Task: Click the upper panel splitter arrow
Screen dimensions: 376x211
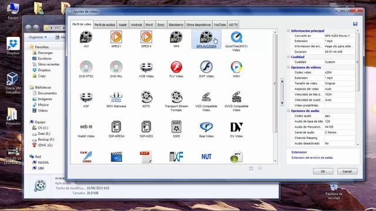Action: point(282,81)
